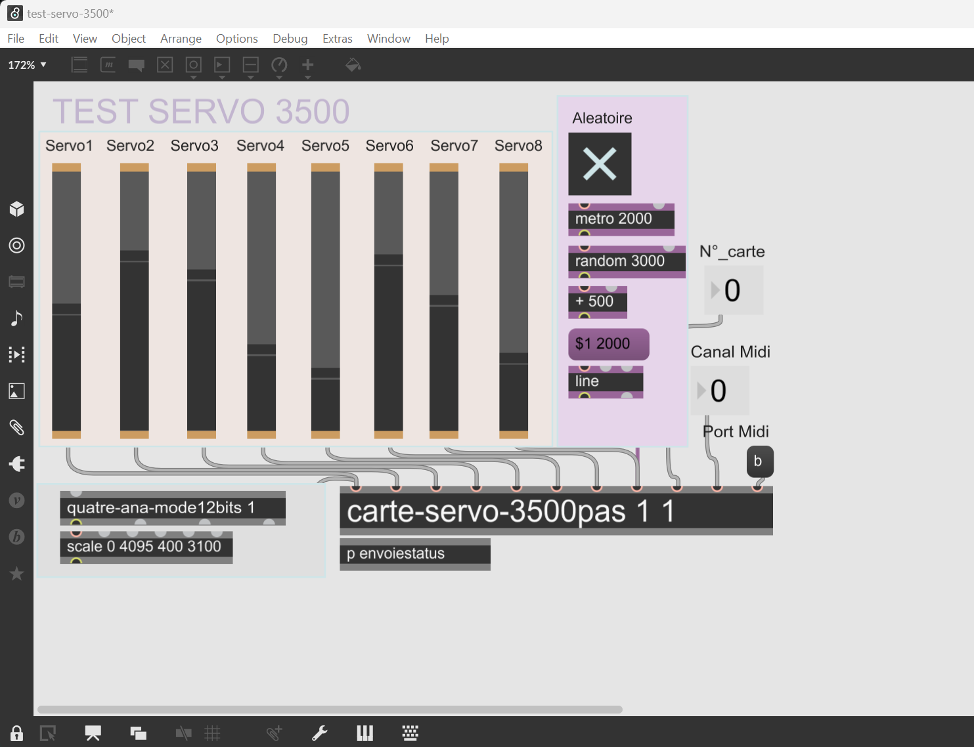The image size is (974, 747).
Task: Open the Arrange menu
Action: tap(181, 39)
